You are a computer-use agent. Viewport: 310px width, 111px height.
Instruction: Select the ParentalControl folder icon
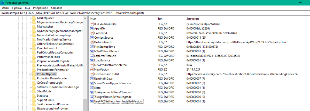(x=34, y=48)
